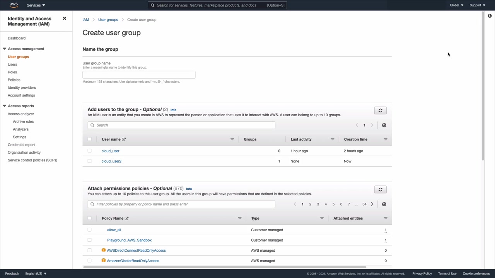
Task: Open Identity providers in the sidebar
Action: [22, 88]
